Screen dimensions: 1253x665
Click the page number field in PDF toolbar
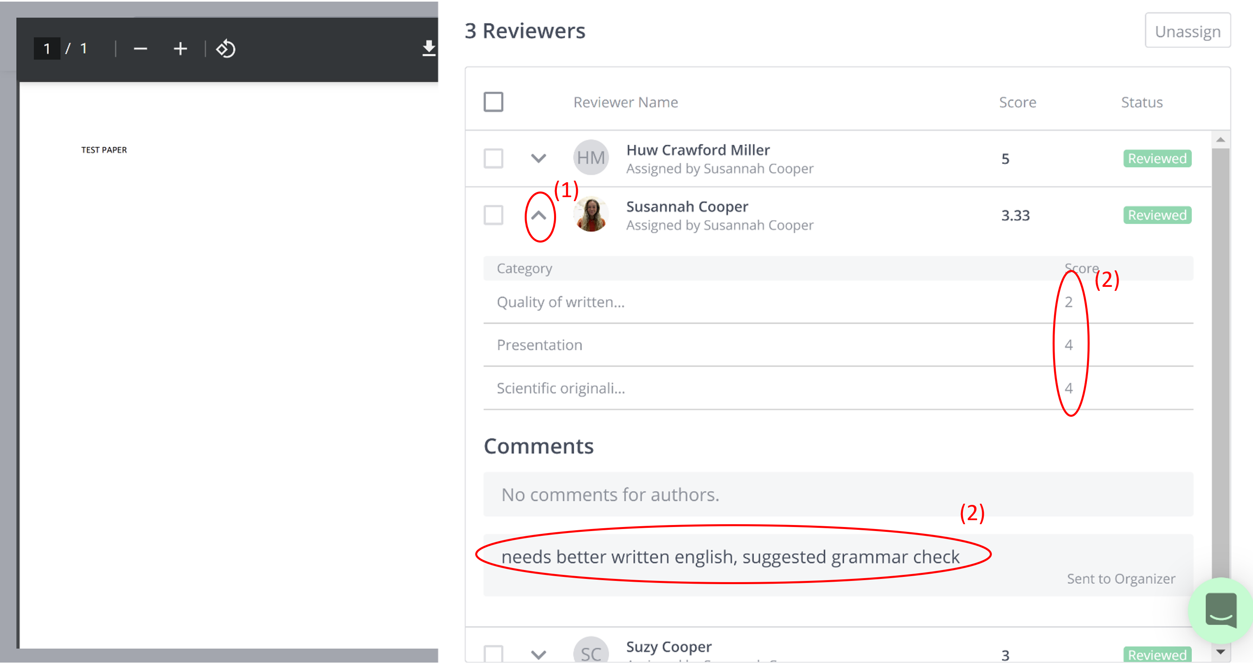(x=47, y=49)
